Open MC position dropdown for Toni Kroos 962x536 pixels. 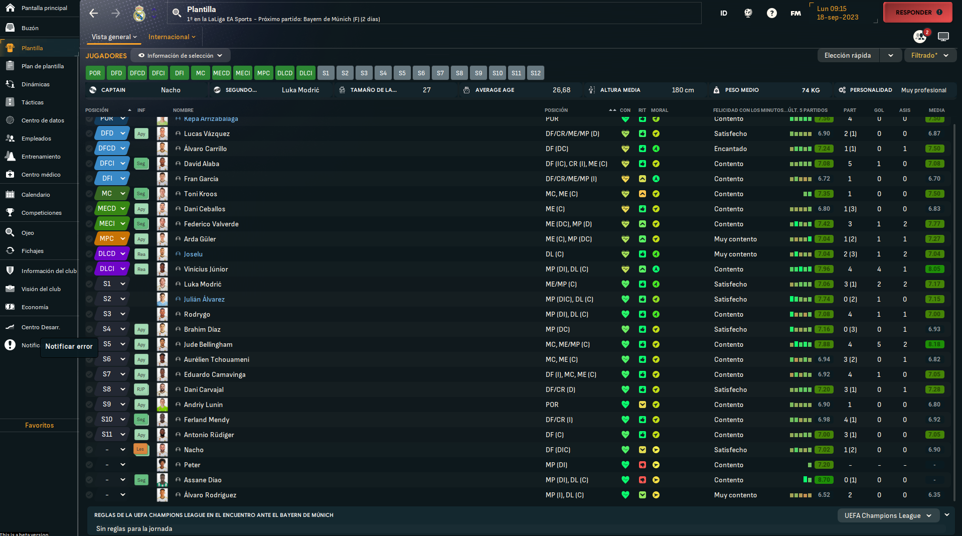coord(112,194)
